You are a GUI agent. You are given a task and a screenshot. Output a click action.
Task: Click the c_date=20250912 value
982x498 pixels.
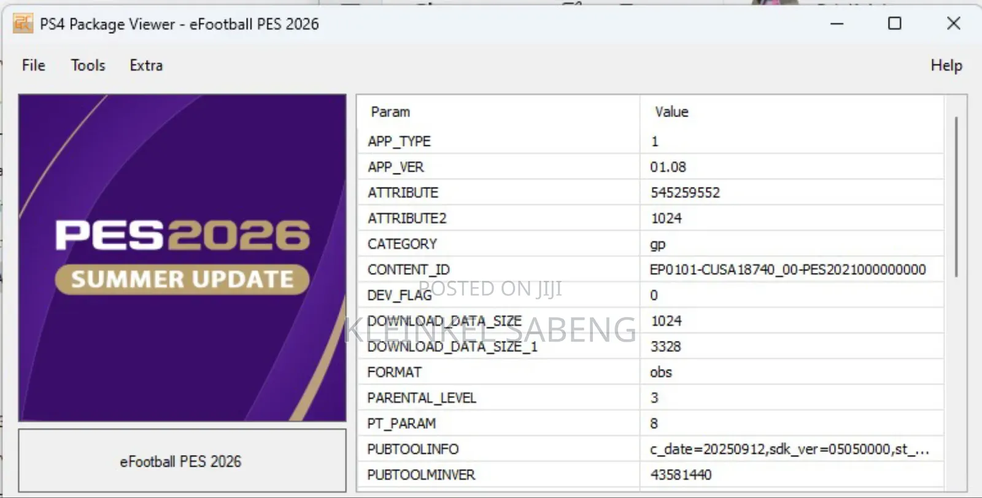789,449
